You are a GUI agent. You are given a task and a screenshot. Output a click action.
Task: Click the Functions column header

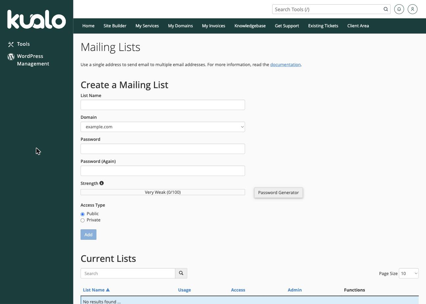click(354, 290)
